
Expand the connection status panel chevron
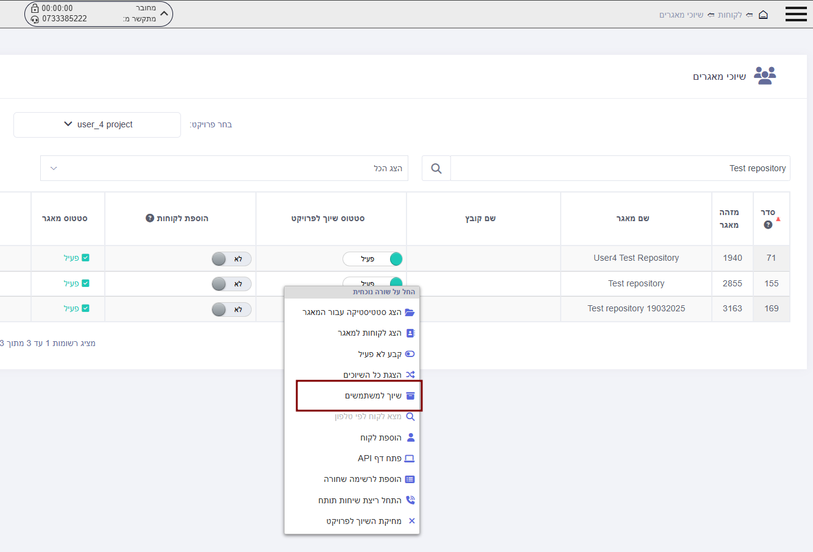(163, 13)
